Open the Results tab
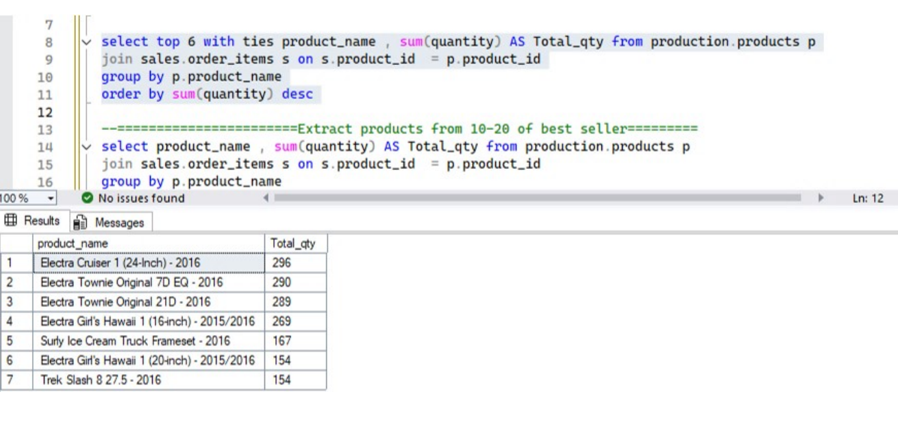 pos(34,221)
